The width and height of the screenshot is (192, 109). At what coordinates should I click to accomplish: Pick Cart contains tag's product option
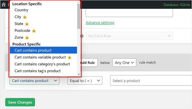[43, 71]
